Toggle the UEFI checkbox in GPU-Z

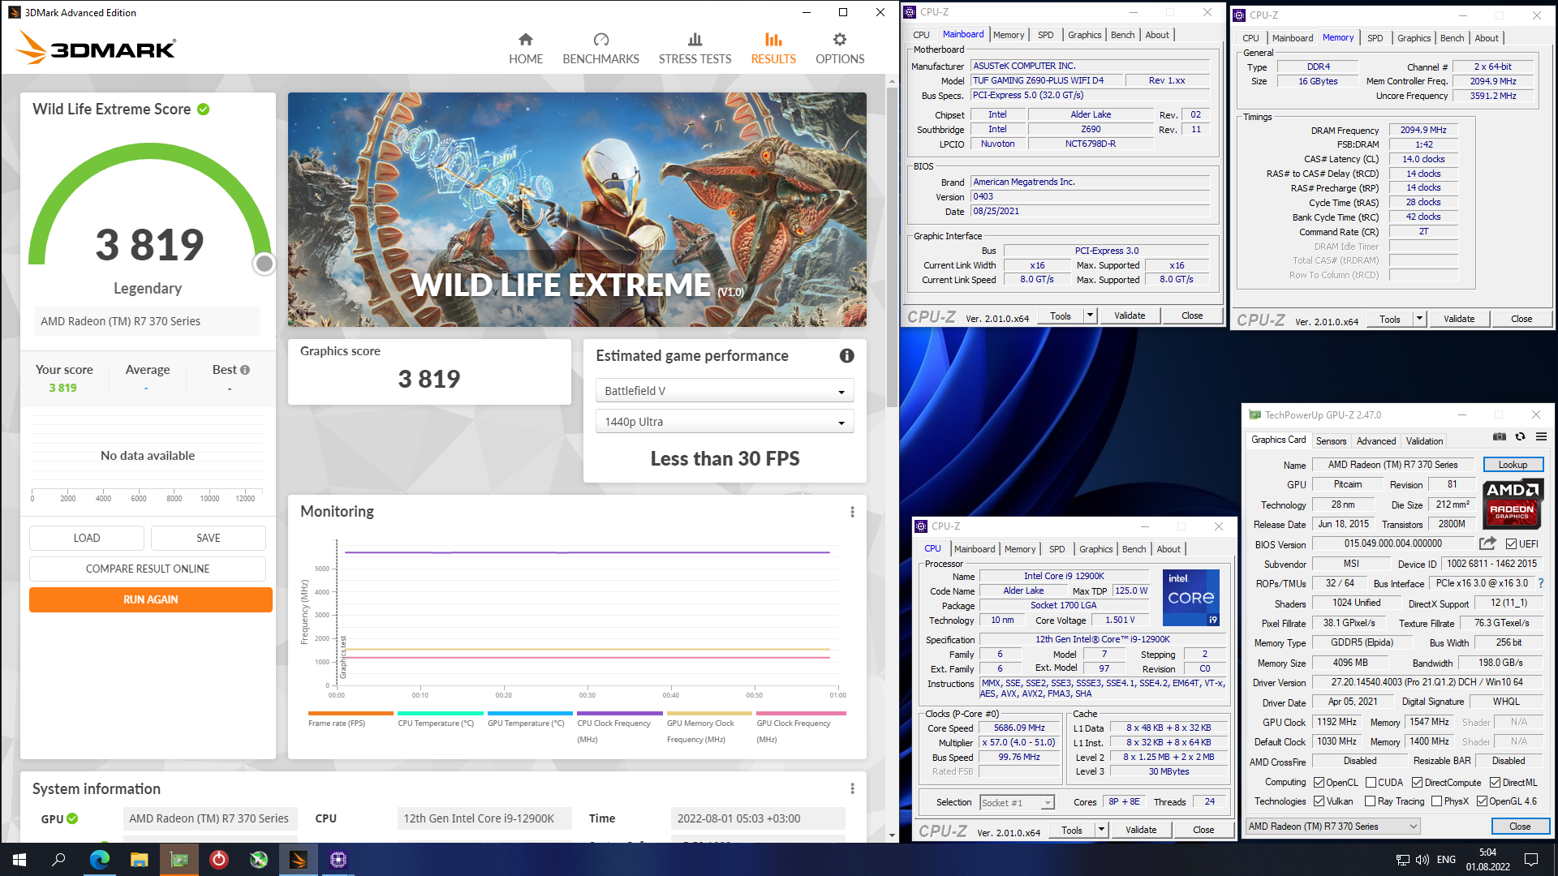coord(1511,544)
